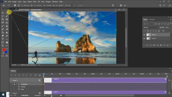172x97 pixels.
Task: Select the Paint Bucket tool
Action: 3,33
